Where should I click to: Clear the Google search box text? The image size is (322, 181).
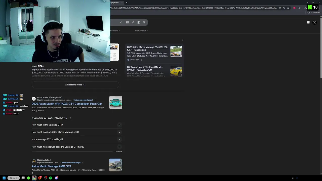(x=121, y=22)
